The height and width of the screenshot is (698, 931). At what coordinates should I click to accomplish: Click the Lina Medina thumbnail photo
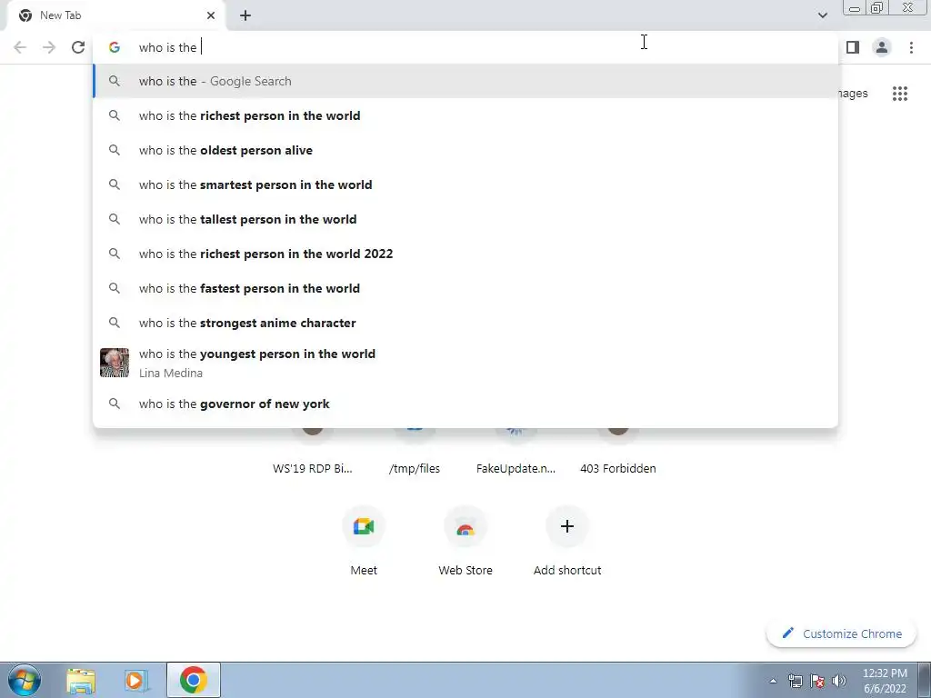[x=114, y=363]
